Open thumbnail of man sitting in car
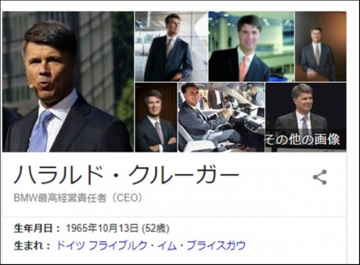Screen dimensions: 360x265 point(221,118)
